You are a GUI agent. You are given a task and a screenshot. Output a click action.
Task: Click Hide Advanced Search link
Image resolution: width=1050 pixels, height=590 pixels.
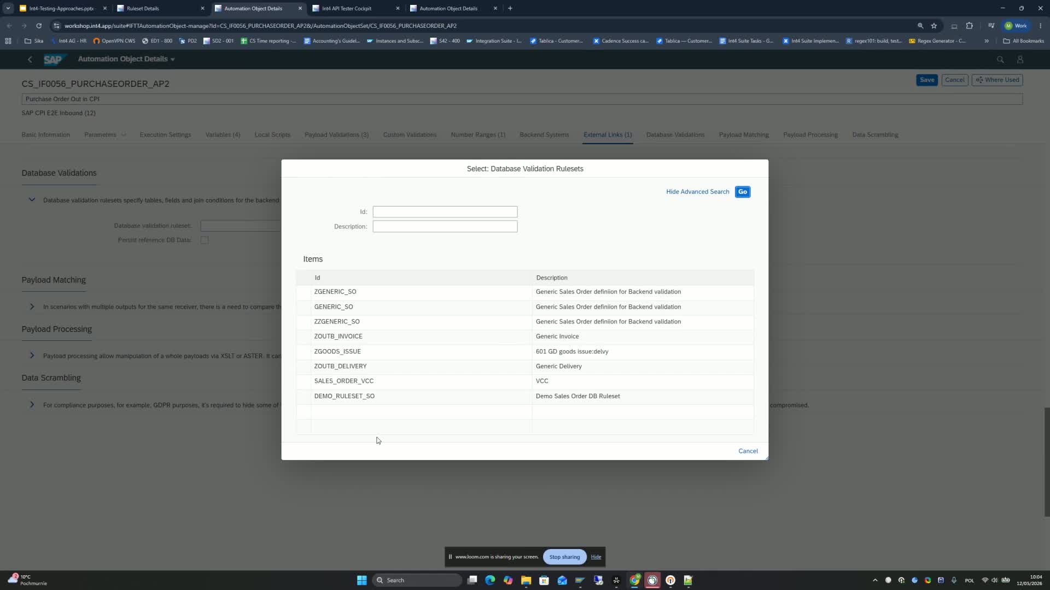(x=697, y=192)
